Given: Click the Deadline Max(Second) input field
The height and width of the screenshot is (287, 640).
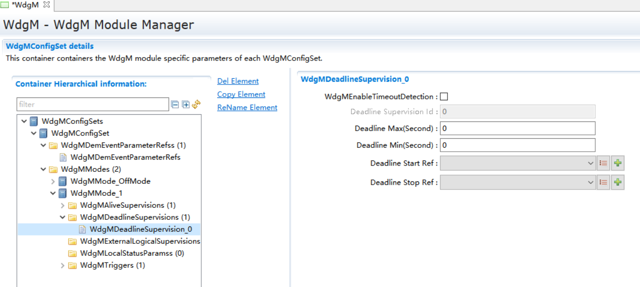Looking at the screenshot, I should pyautogui.click(x=517, y=128).
